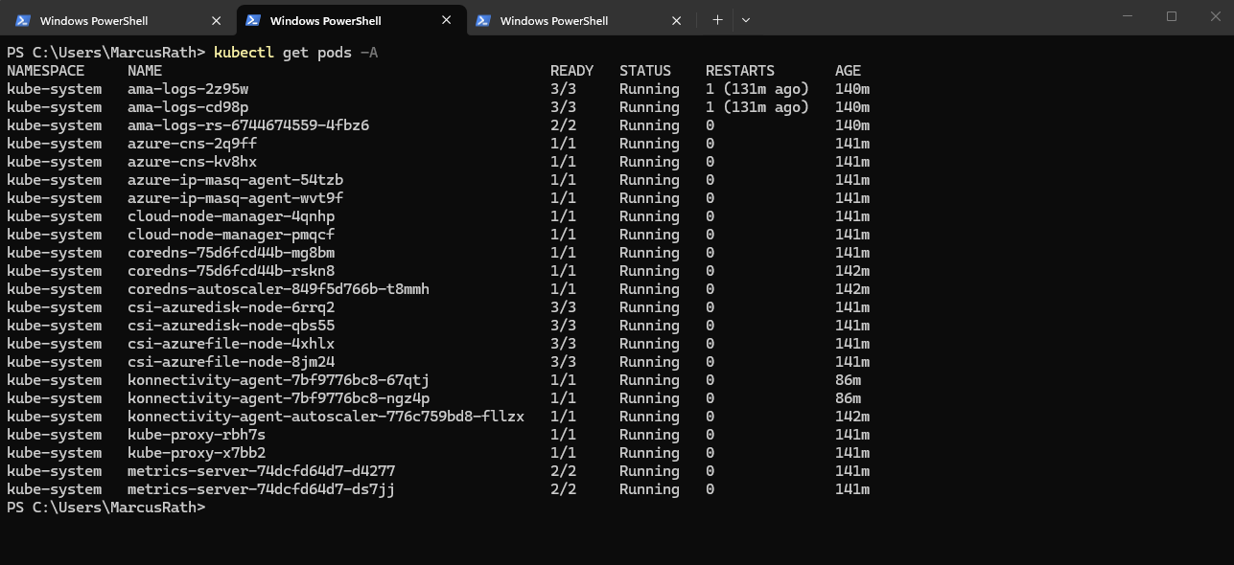Close the third Windows PowerShell tab
The image size is (1234, 565).
coord(676,20)
